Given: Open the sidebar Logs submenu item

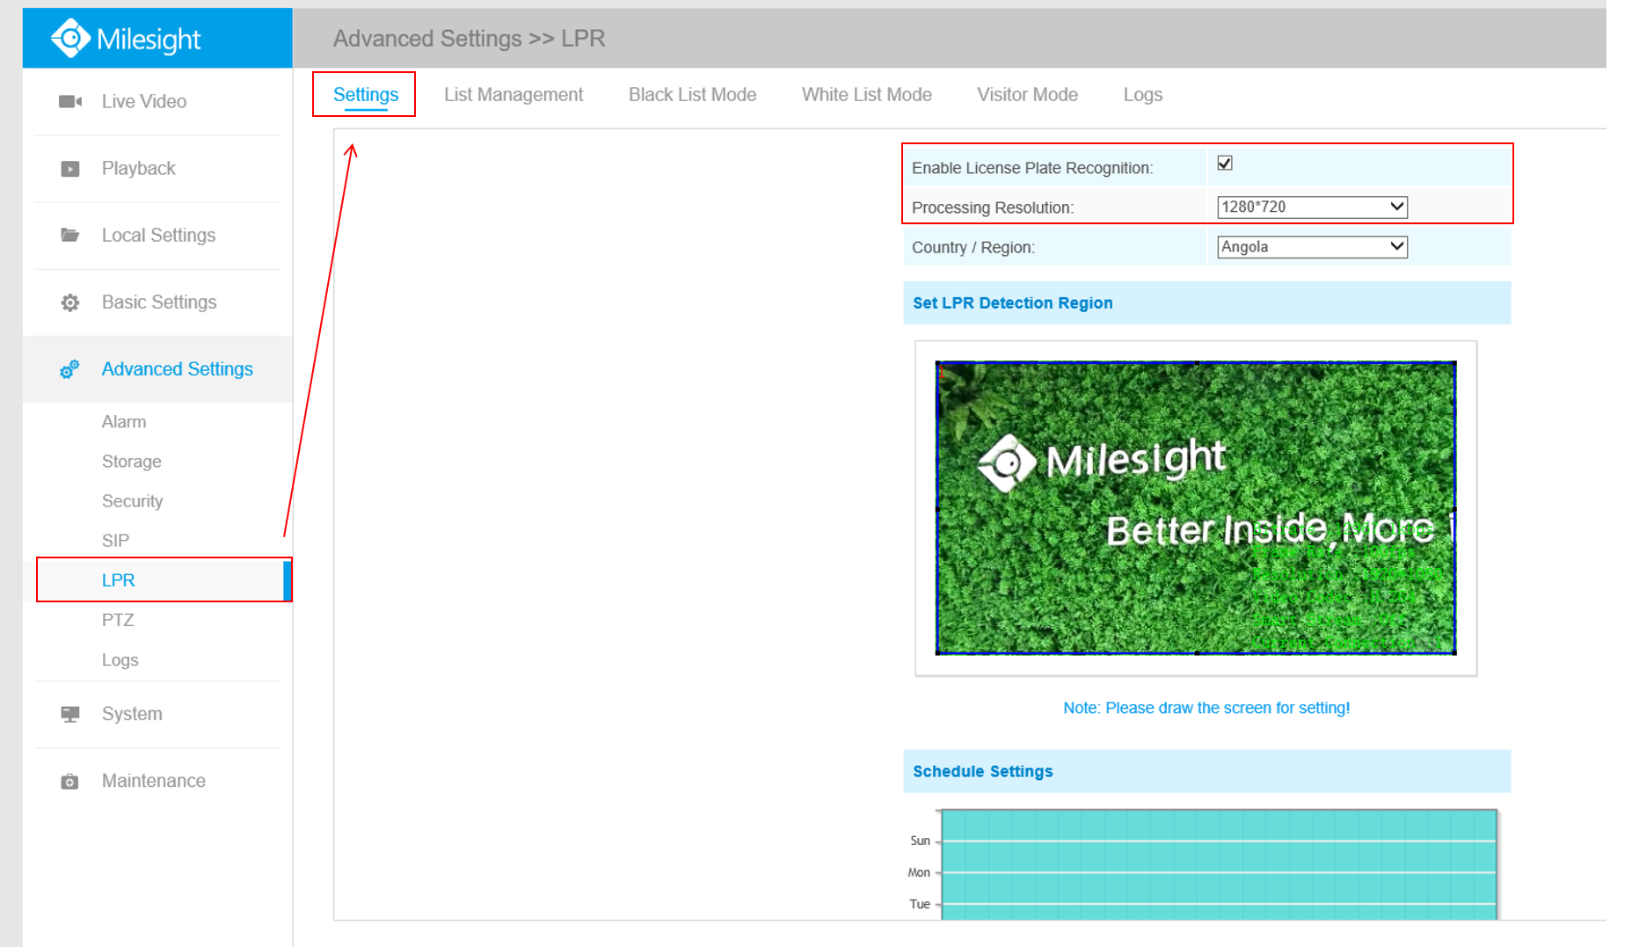Looking at the screenshot, I should tap(120, 660).
